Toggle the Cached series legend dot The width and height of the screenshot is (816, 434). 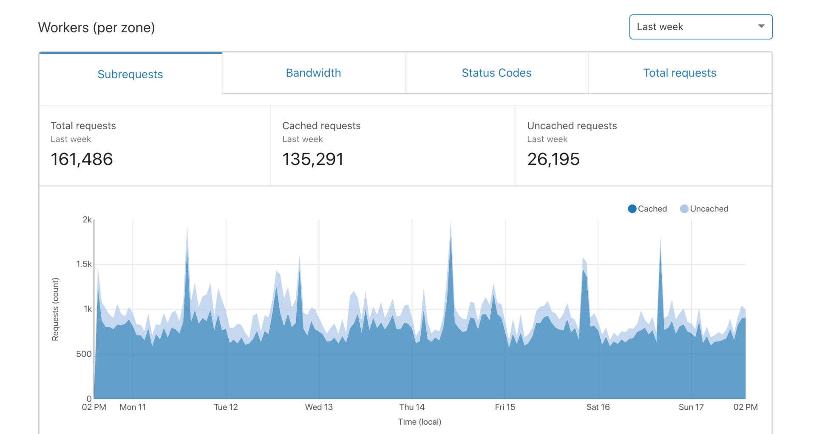point(632,209)
